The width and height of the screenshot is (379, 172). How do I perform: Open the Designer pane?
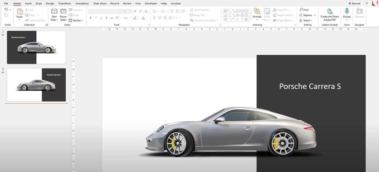pos(360,13)
